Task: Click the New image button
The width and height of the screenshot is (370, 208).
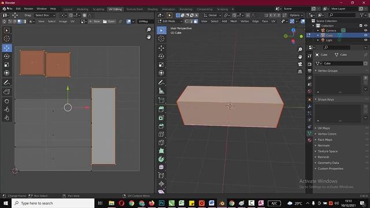Action: pos(94,21)
